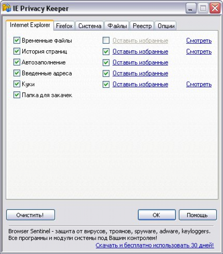Viewport: 223px width, 254px height.
Task: Click the IE Privacy Keeper title bar icon
Action: tap(7, 8)
